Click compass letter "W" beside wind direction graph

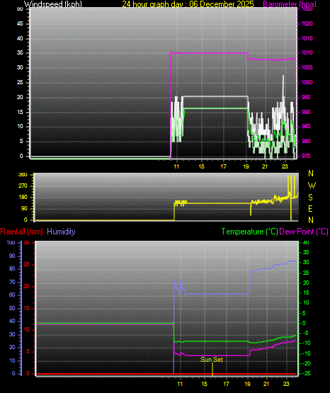[x=312, y=186]
